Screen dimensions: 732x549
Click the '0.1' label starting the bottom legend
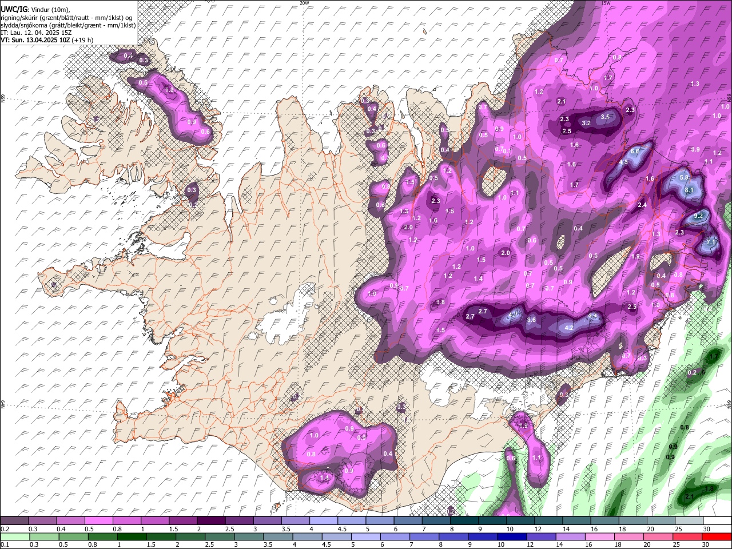5,544
